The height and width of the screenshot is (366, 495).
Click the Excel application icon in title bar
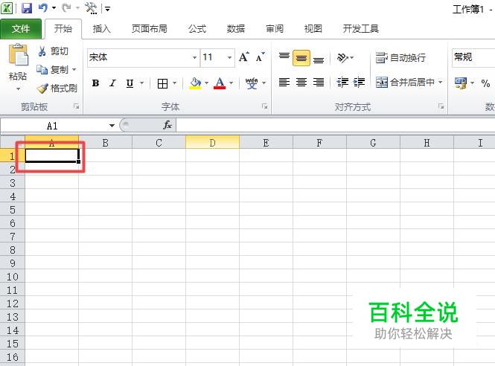pos(7,8)
